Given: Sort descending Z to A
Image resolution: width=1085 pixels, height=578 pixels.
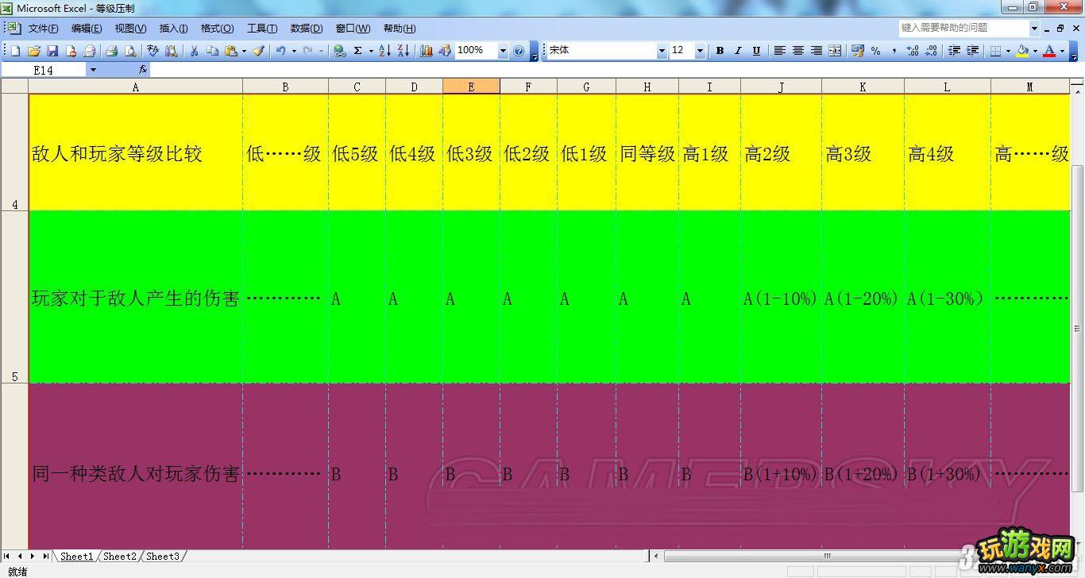Looking at the screenshot, I should 403,51.
